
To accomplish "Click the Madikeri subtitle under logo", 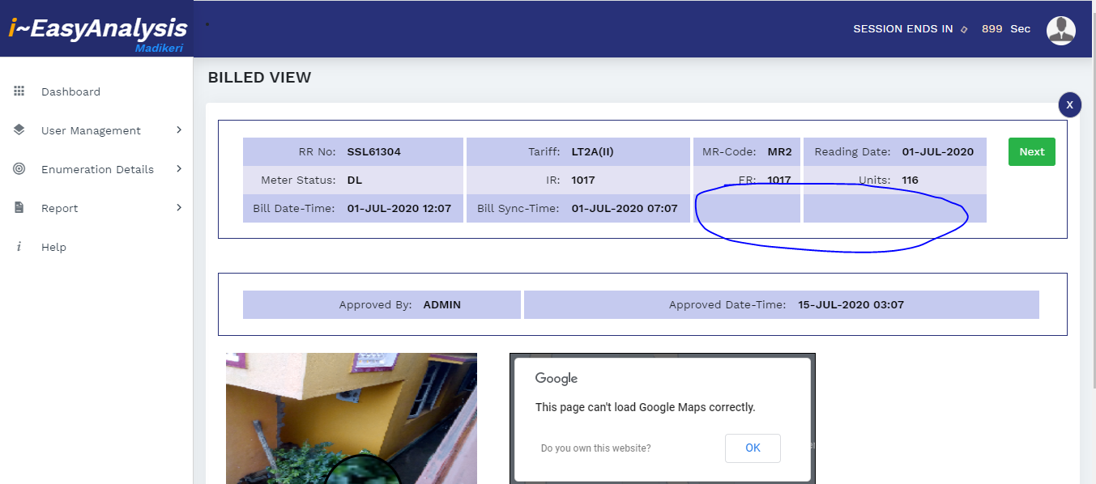I will [159, 48].
